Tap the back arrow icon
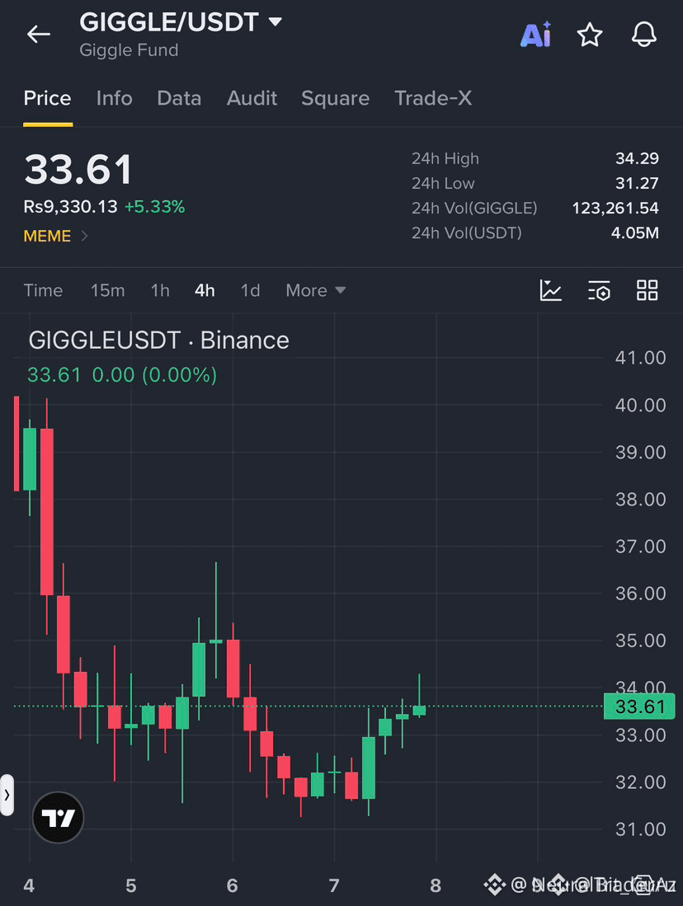Screen dimensions: 683x906 tap(39, 35)
